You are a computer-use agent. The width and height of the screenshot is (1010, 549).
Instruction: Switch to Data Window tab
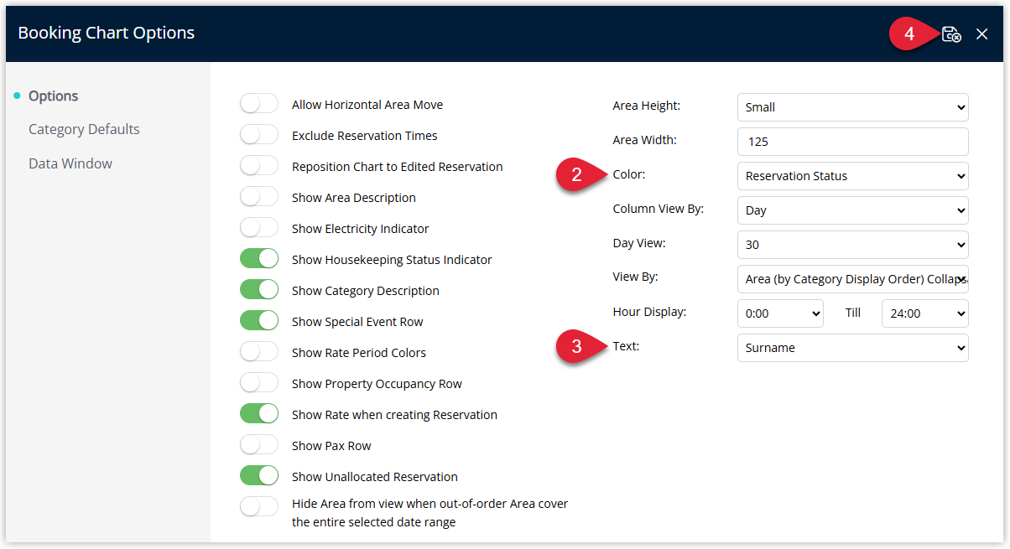(x=70, y=163)
